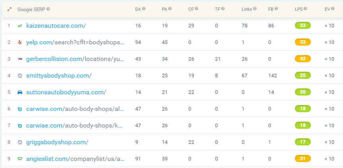The height and width of the screenshot is (168, 343).
Task: Click the PA column help icon
Action: (x=170, y=9)
